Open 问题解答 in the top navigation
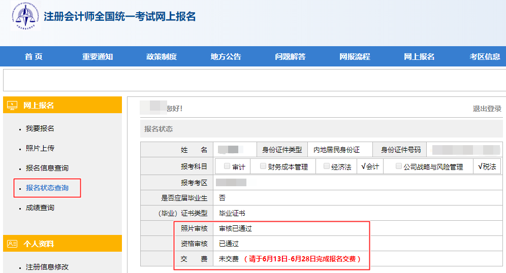 tap(290, 57)
